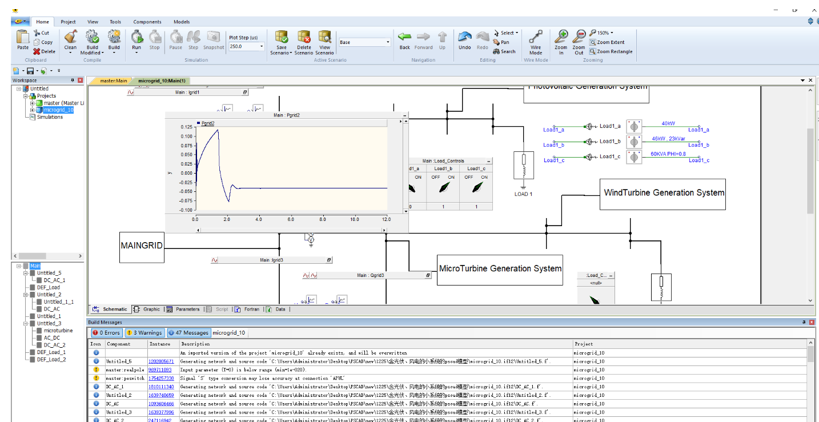Flip the Load1_b OFF/ON control switch
The image size is (819, 422).
point(444,187)
